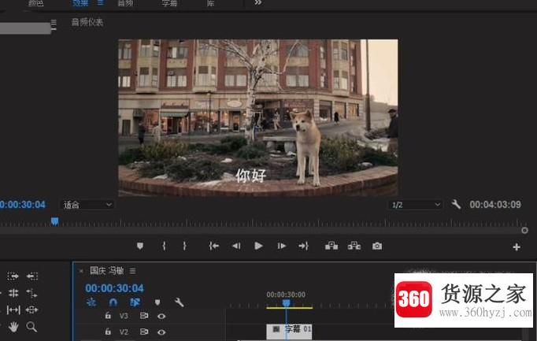Select the 国庆 冯敏 sequence tab
The width and height of the screenshot is (537, 341).
(x=106, y=271)
